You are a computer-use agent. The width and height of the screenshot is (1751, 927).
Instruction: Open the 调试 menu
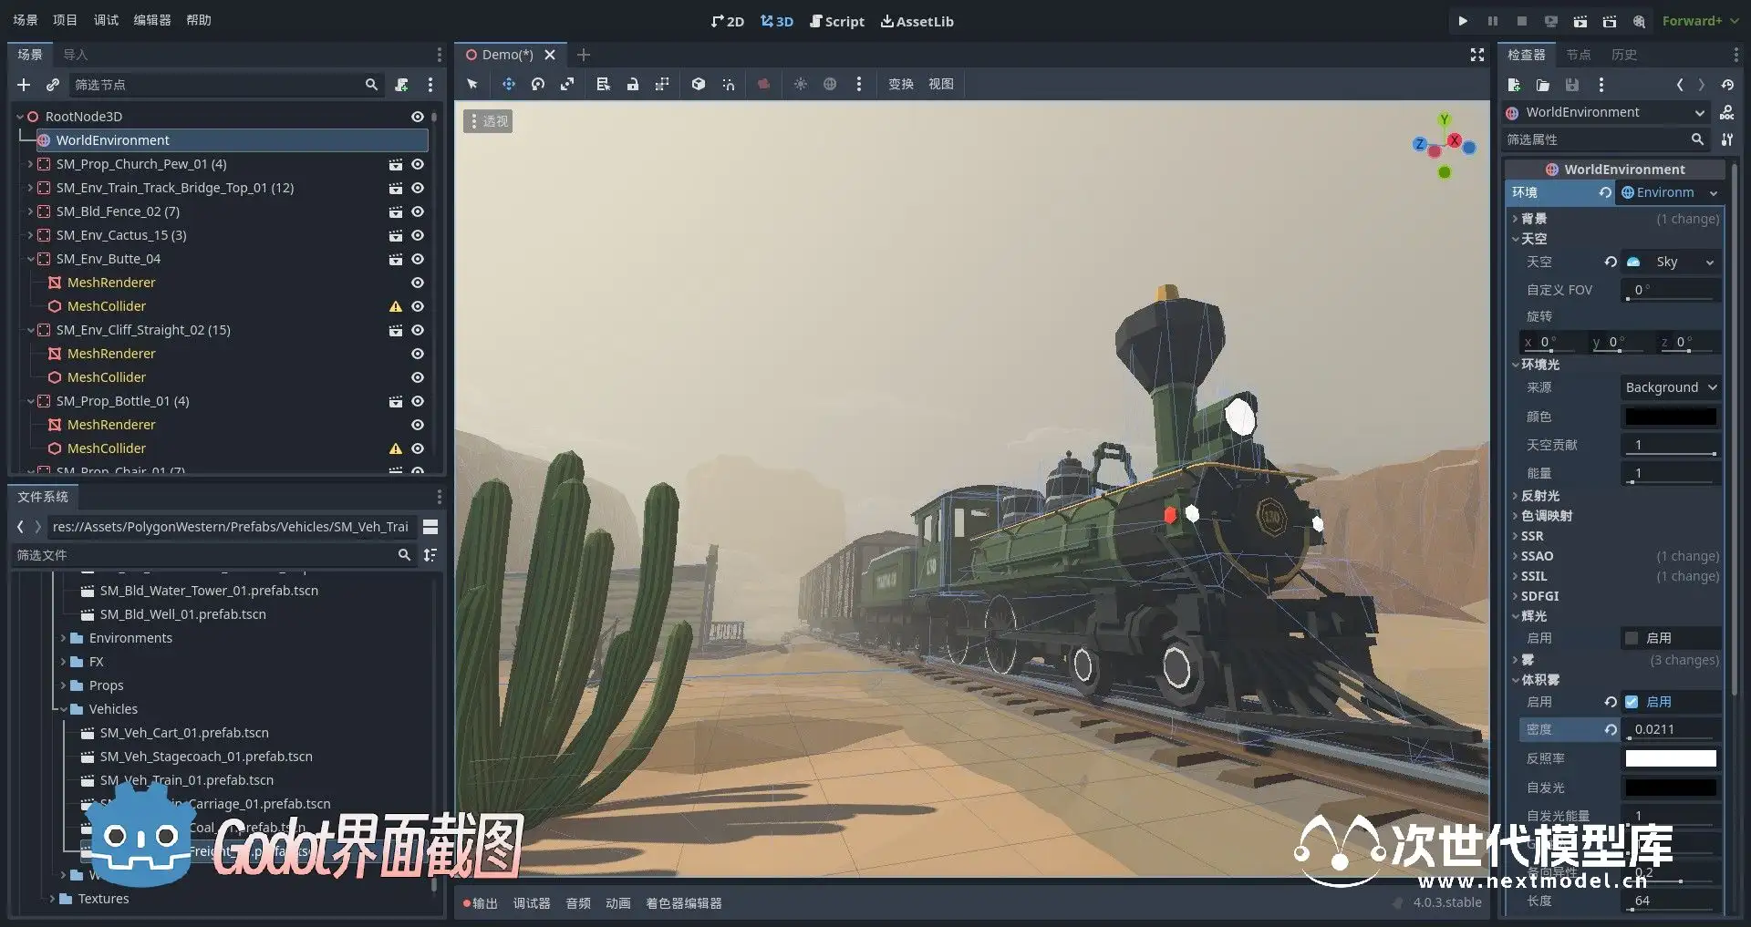point(106,20)
